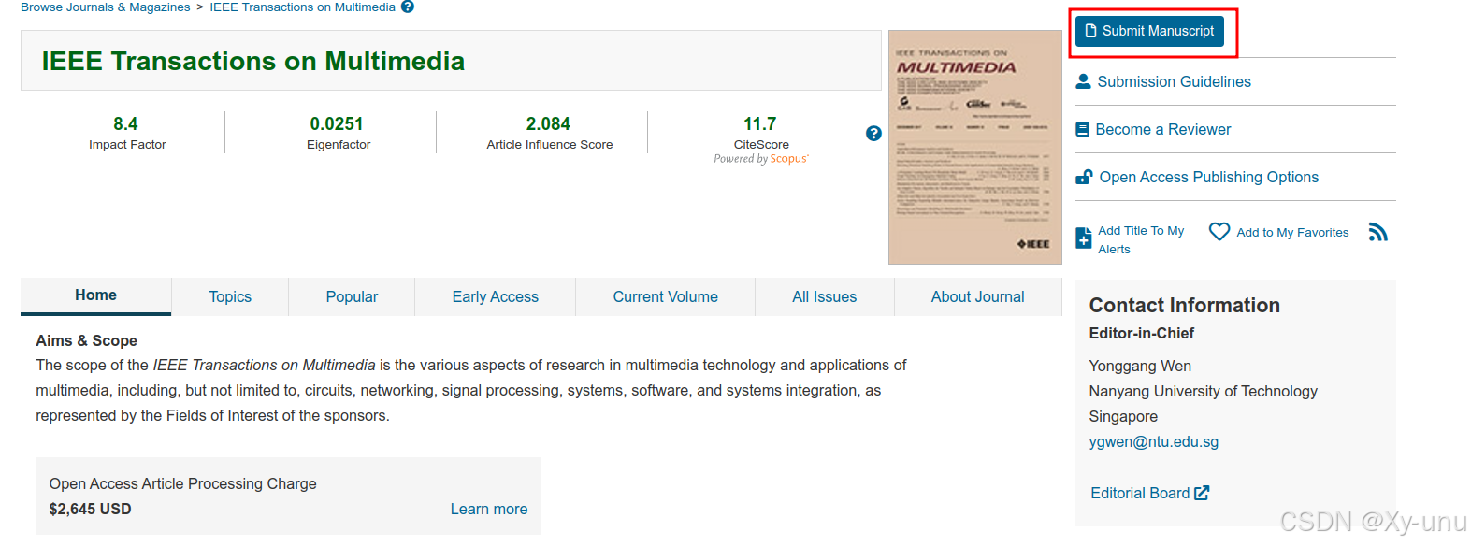Click the IEEE Transactions on Multimedia heading
This screenshot has width=1471, height=547.
click(252, 61)
